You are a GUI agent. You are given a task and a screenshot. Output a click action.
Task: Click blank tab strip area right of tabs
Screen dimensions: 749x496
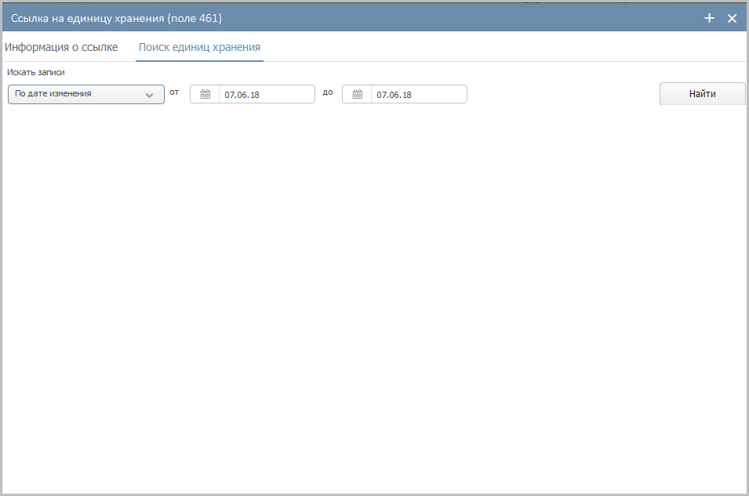(502, 47)
